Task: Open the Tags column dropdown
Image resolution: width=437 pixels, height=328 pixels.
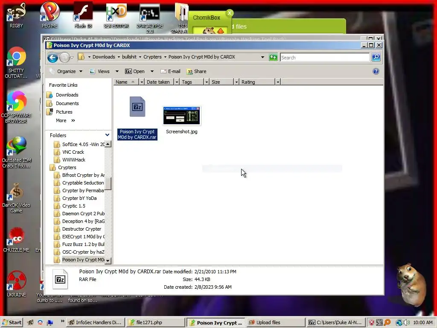Action: [207, 82]
